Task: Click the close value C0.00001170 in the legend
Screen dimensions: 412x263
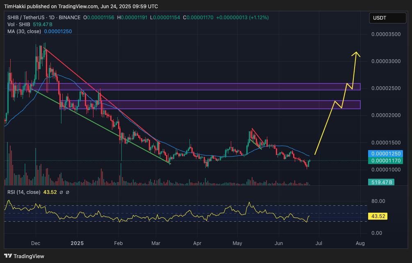Action: click(198, 18)
